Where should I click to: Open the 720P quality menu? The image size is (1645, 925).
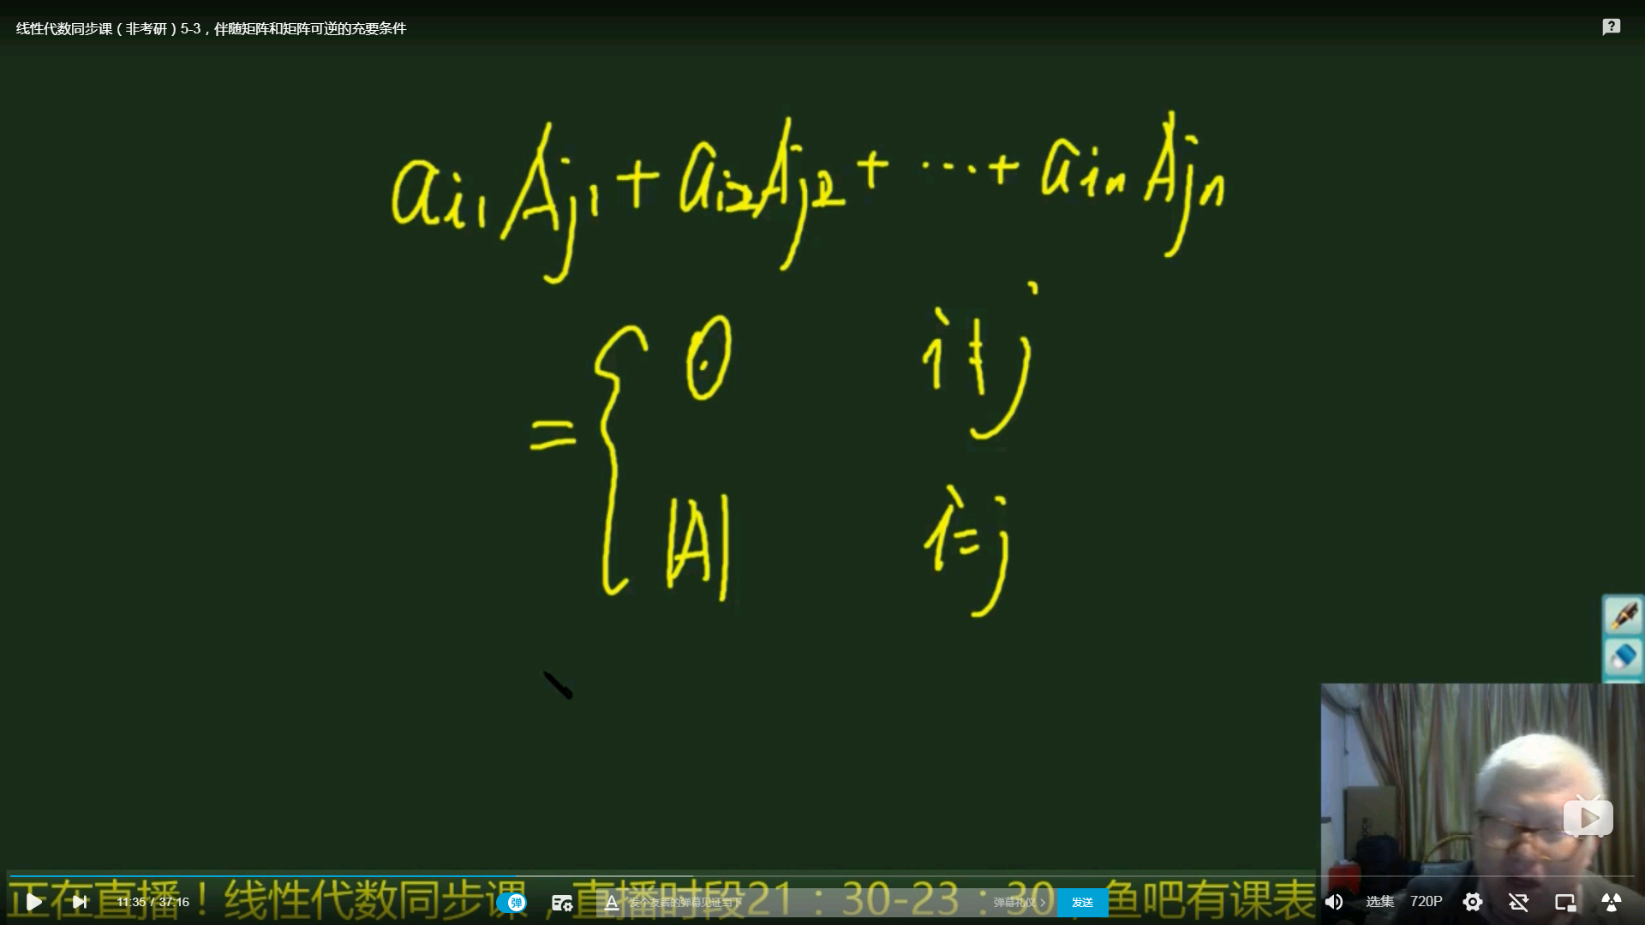(1427, 902)
